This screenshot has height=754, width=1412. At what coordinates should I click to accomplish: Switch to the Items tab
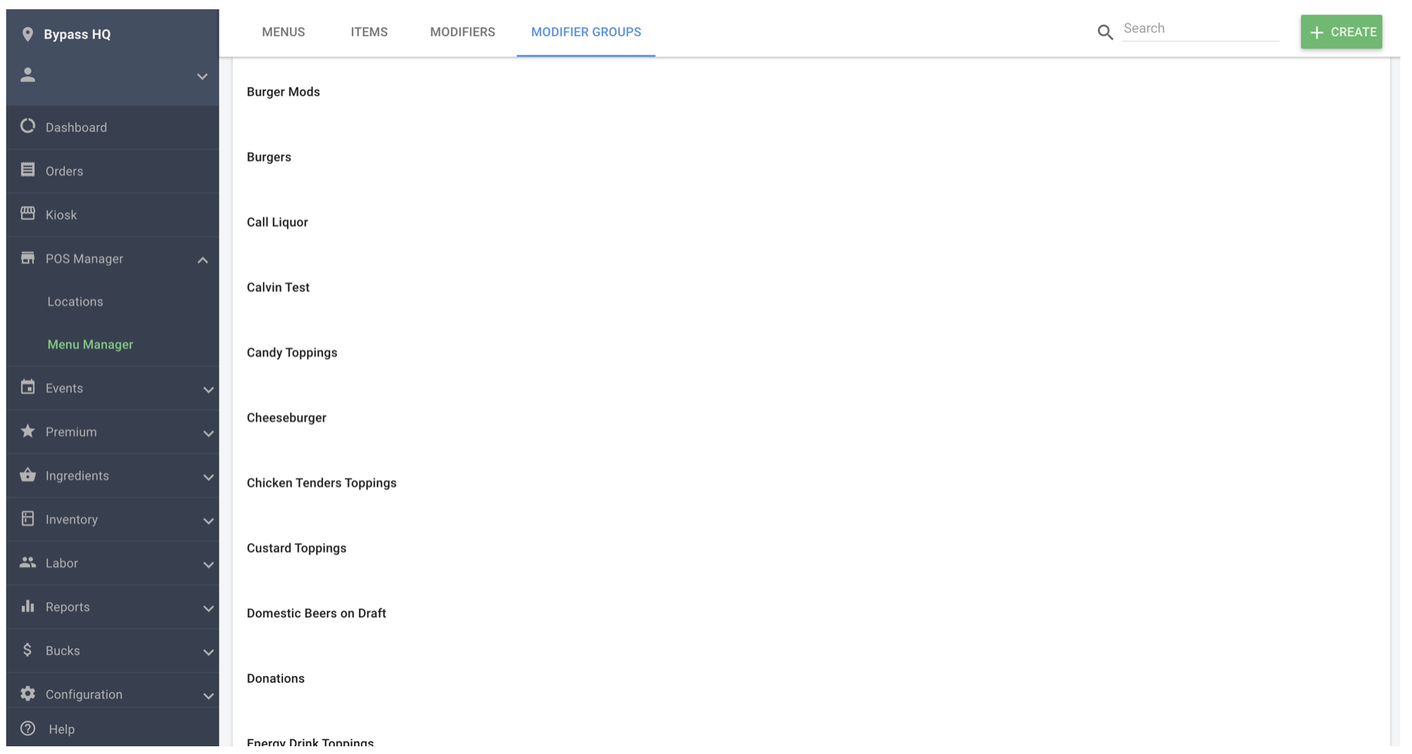coord(369,32)
